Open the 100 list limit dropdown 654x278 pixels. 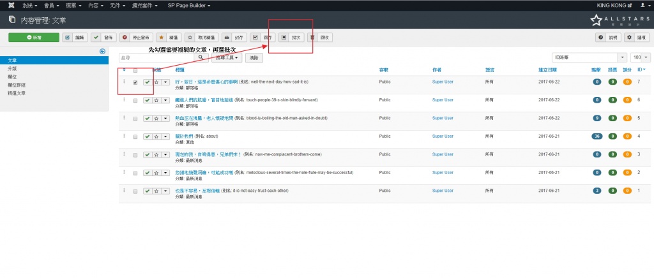[641, 57]
